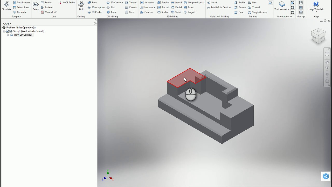Screen dimensions: 332x187
Task: Select the 2D Milling Thread tool
Action: coord(130,3)
